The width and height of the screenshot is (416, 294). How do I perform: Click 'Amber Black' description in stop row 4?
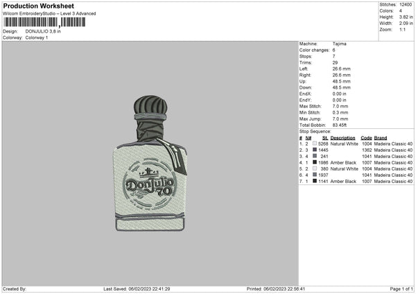tap(343, 163)
